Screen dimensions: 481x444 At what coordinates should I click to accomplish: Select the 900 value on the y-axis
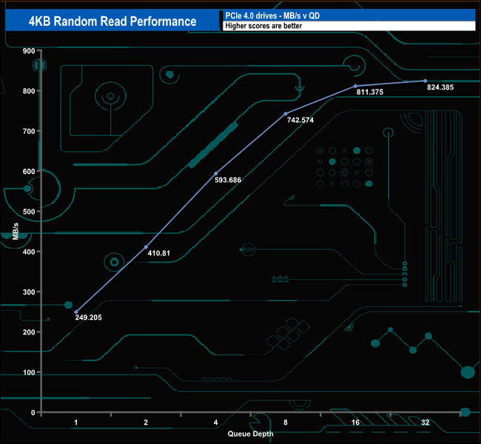point(29,51)
